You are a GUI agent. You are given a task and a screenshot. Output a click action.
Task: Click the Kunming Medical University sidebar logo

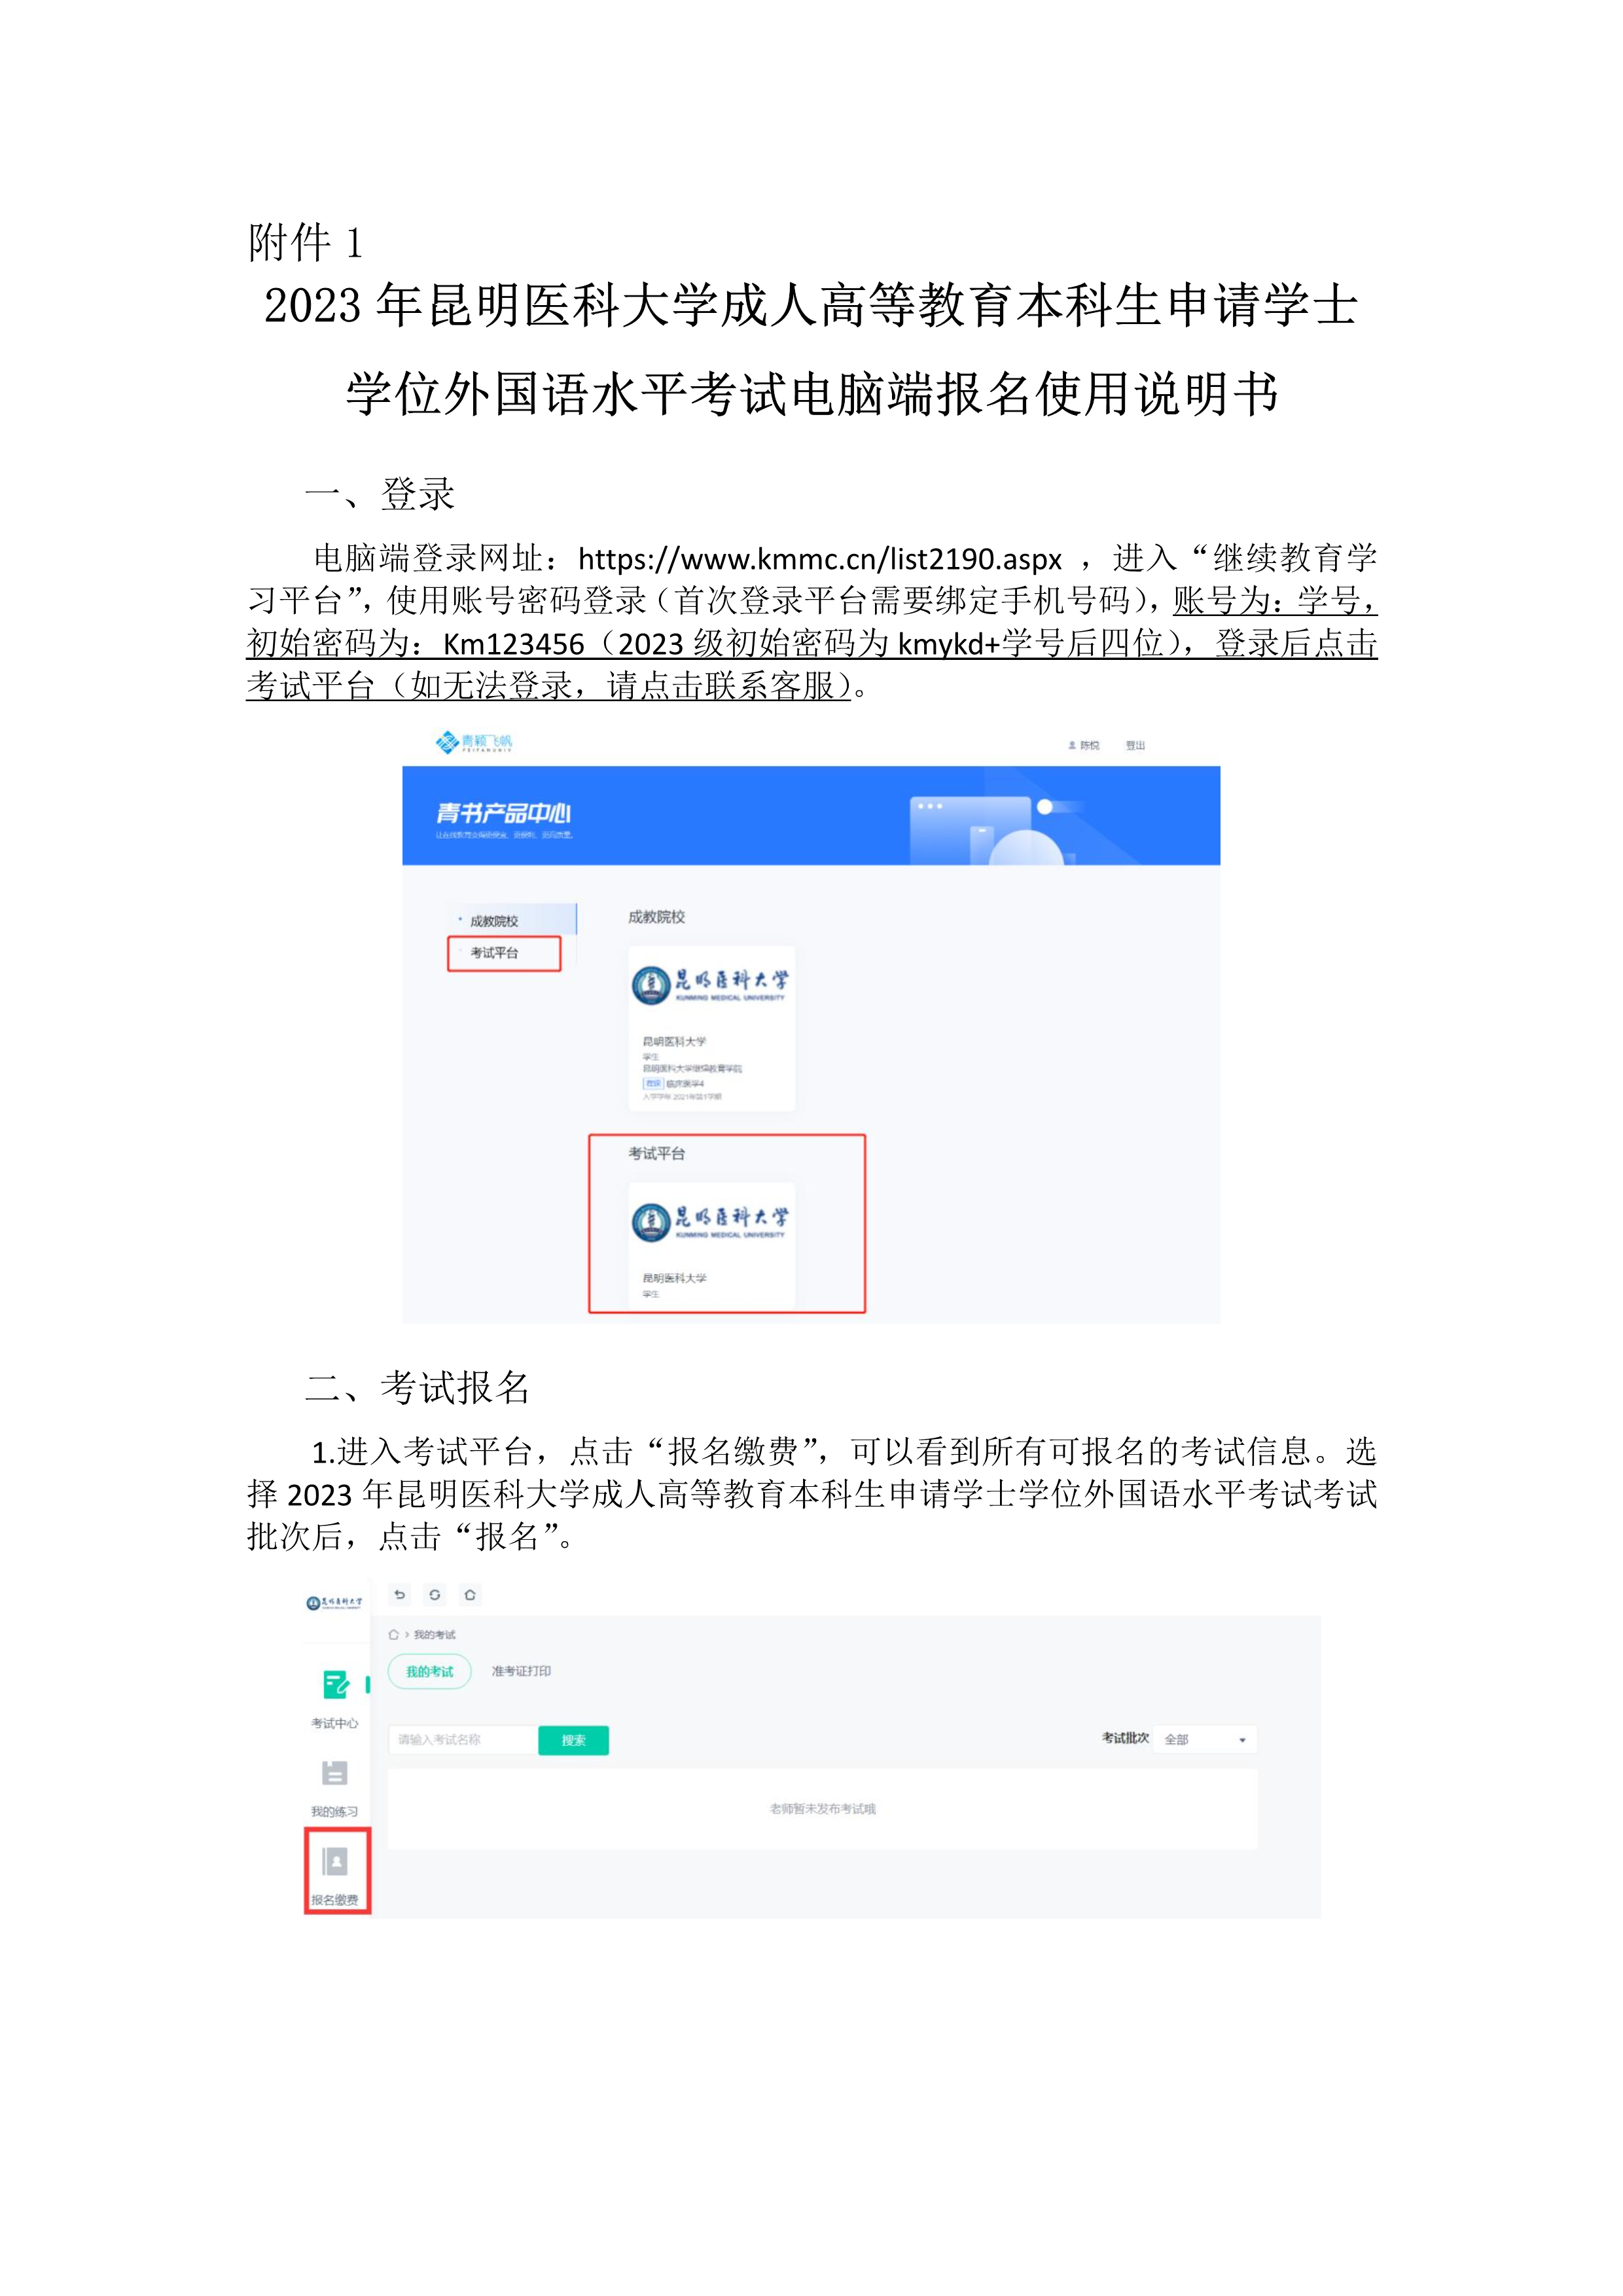pyautogui.click(x=335, y=1603)
